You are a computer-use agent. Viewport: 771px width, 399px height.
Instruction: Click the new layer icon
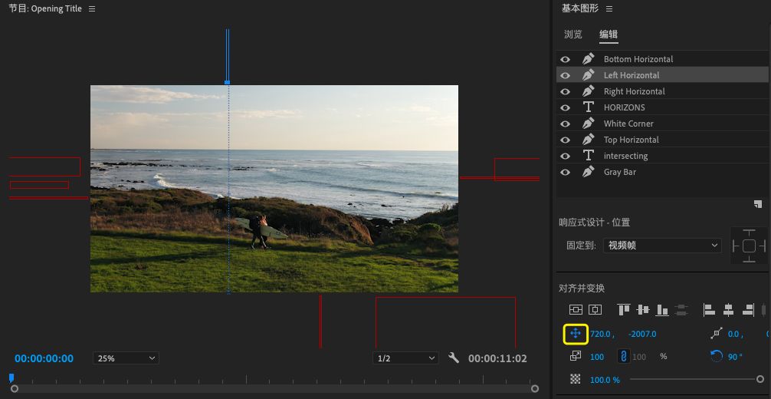[758, 204]
